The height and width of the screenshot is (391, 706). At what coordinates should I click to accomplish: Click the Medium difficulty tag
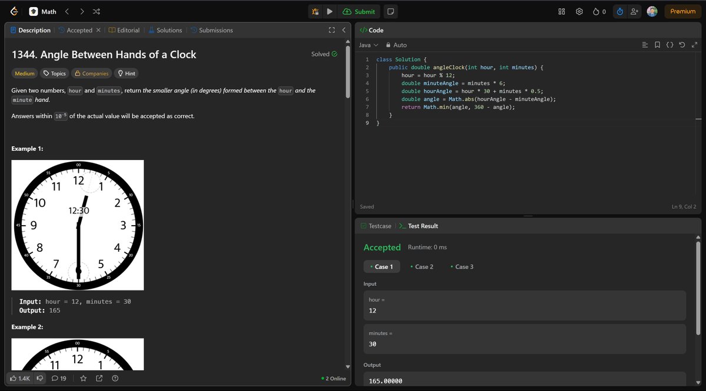click(25, 73)
